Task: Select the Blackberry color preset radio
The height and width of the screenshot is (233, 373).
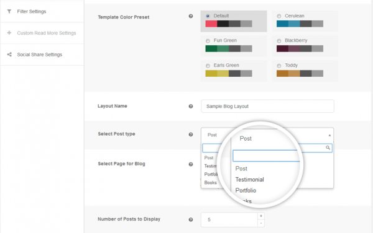Action: [279, 41]
